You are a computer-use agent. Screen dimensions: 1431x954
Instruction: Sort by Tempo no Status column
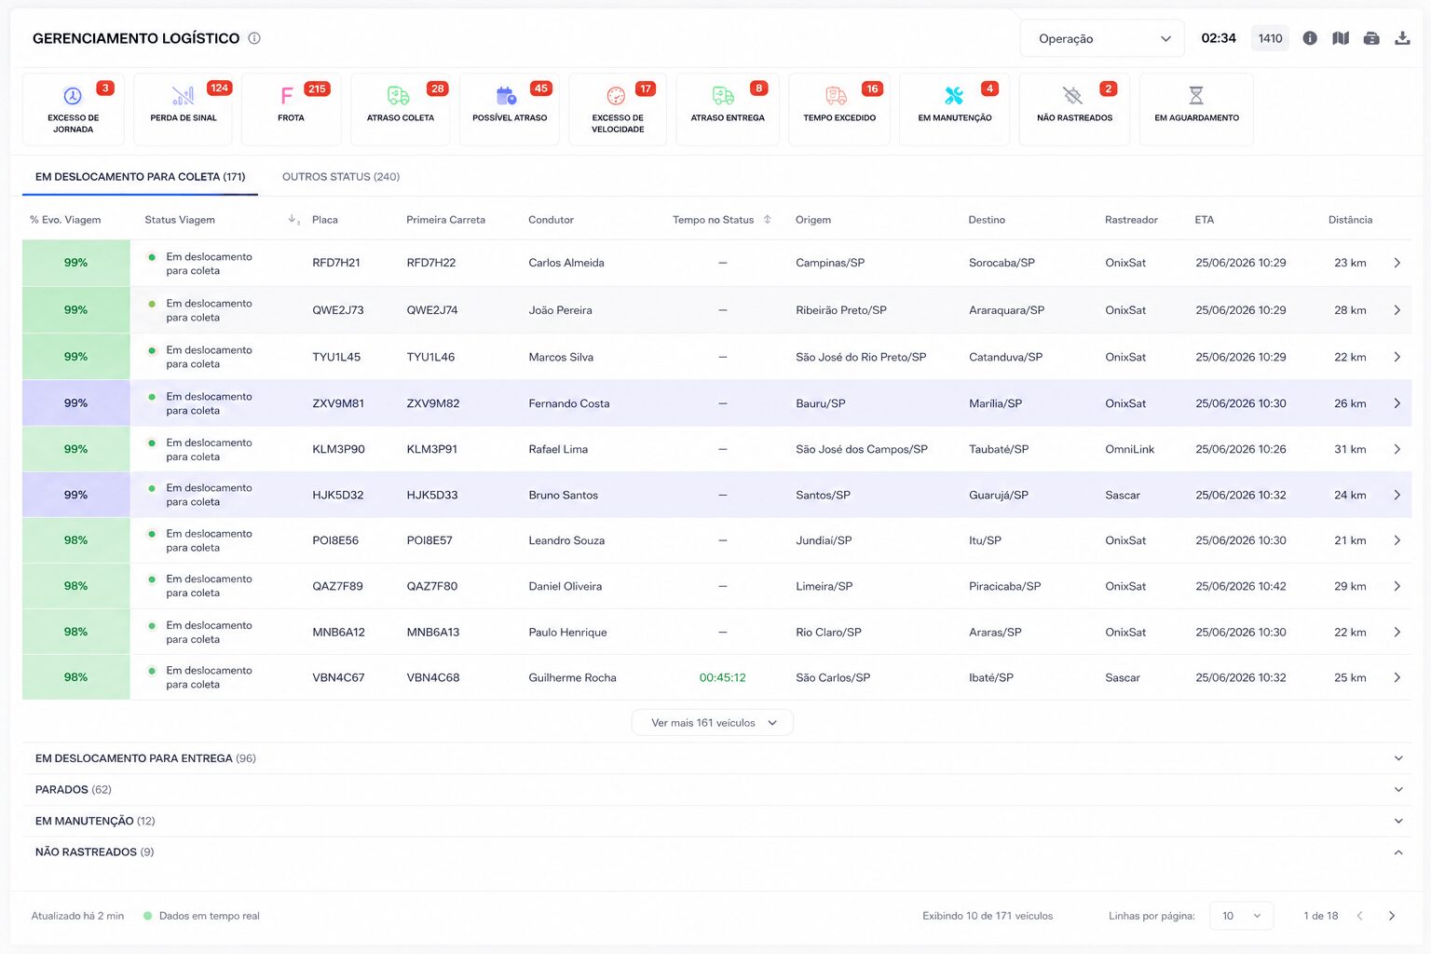click(x=768, y=220)
